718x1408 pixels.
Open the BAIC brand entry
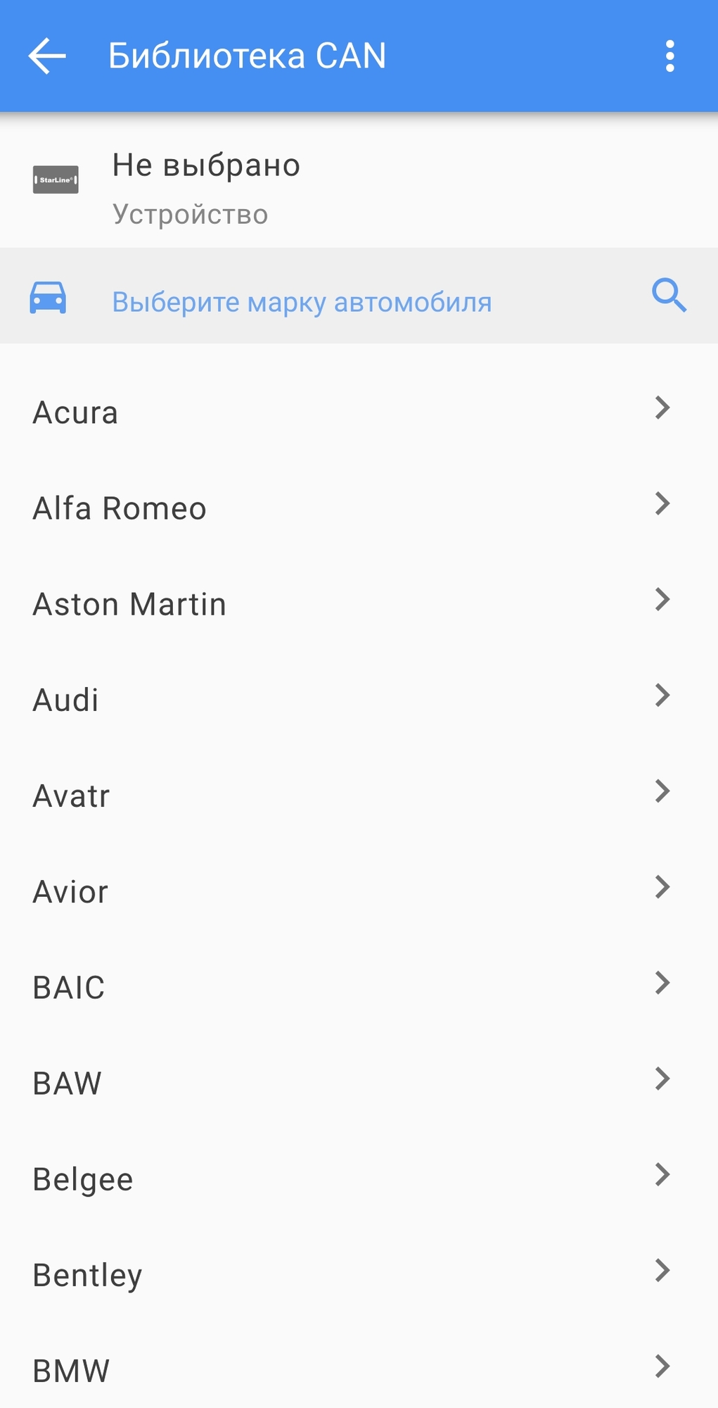[69, 988]
